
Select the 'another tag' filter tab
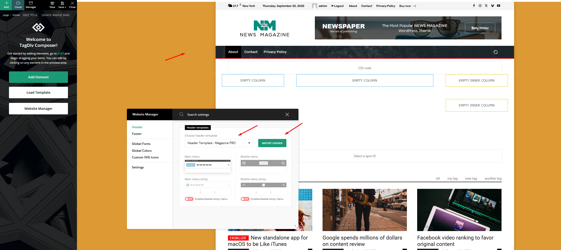click(x=493, y=179)
